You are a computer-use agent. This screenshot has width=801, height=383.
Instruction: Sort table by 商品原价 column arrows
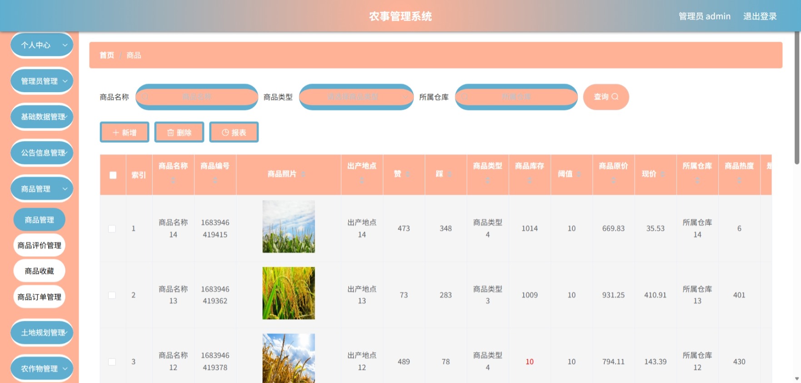pos(613,181)
